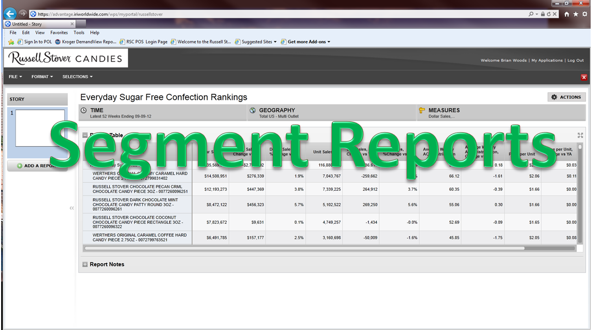Screen dimensions: 606x330
Task: Collapse the table section minus toggle
Action: coord(85,135)
